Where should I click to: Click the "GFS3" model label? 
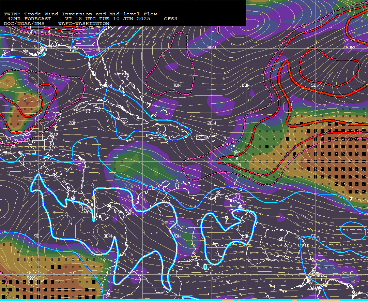171,19
